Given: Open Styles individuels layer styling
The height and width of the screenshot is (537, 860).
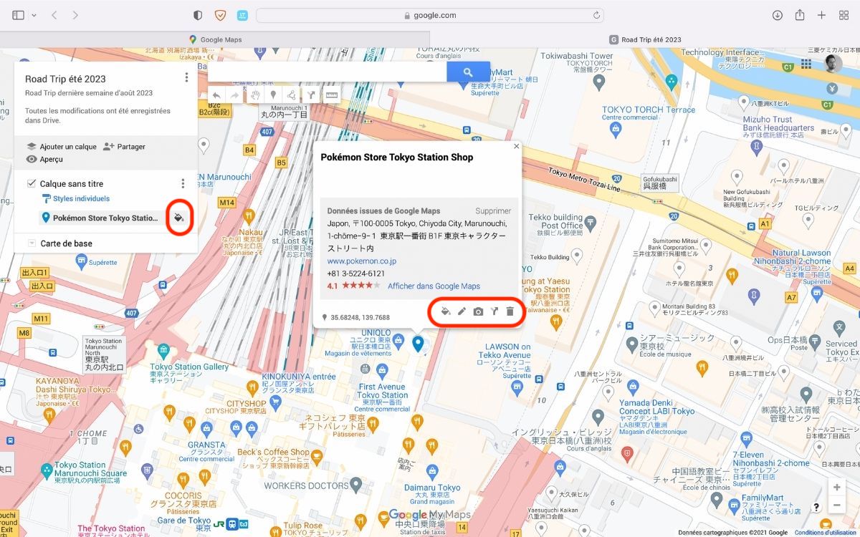Looking at the screenshot, I should click(75, 198).
